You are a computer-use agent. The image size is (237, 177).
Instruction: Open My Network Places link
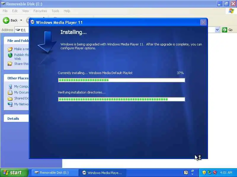[x=21, y=104]
